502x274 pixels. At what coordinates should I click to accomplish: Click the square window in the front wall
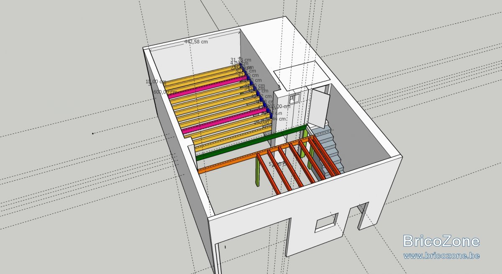click(x=326, y=223)
